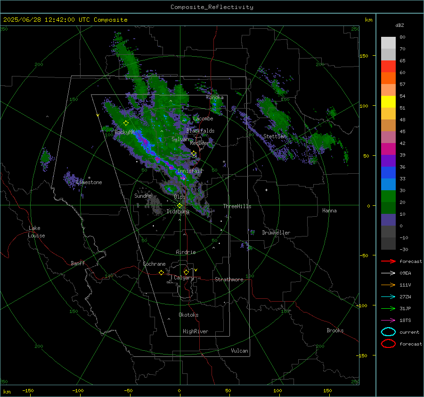This screenshot has height=397, width=424.
Task: Click the yellow diamond marker at Didsbury
Action: 179,206
